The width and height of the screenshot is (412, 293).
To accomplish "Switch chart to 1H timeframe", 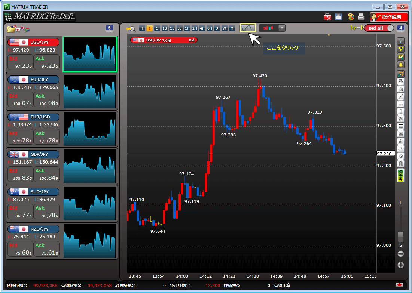I will (x=187, y=28).
